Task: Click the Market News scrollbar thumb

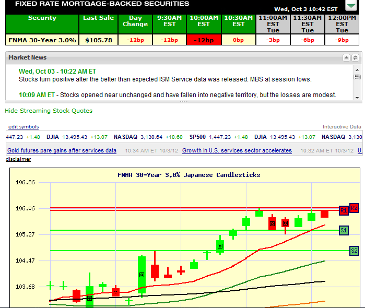Action: coord(357,77)
